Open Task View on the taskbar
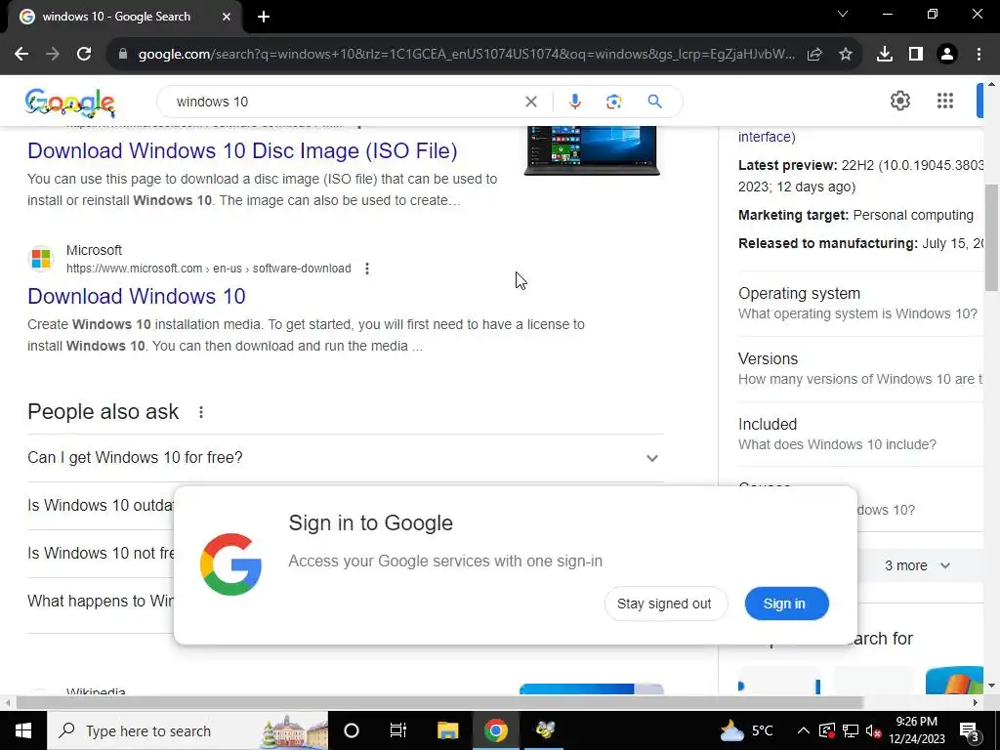 tap(398, 730)
